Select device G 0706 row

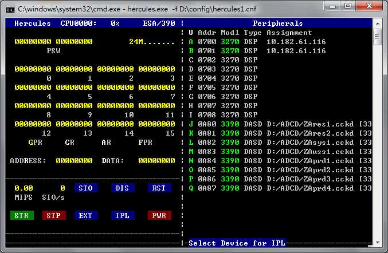(x=223, y=96)
